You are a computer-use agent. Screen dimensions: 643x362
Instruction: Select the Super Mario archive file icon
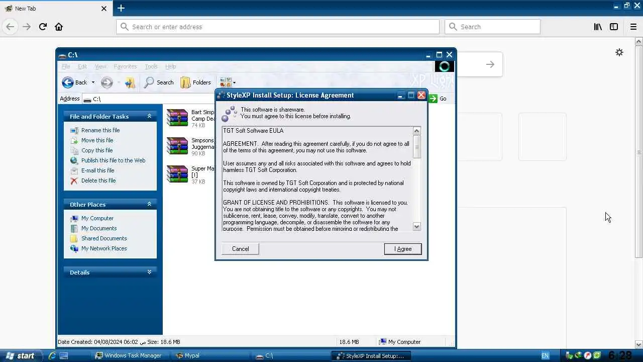[x=177, y=174]
